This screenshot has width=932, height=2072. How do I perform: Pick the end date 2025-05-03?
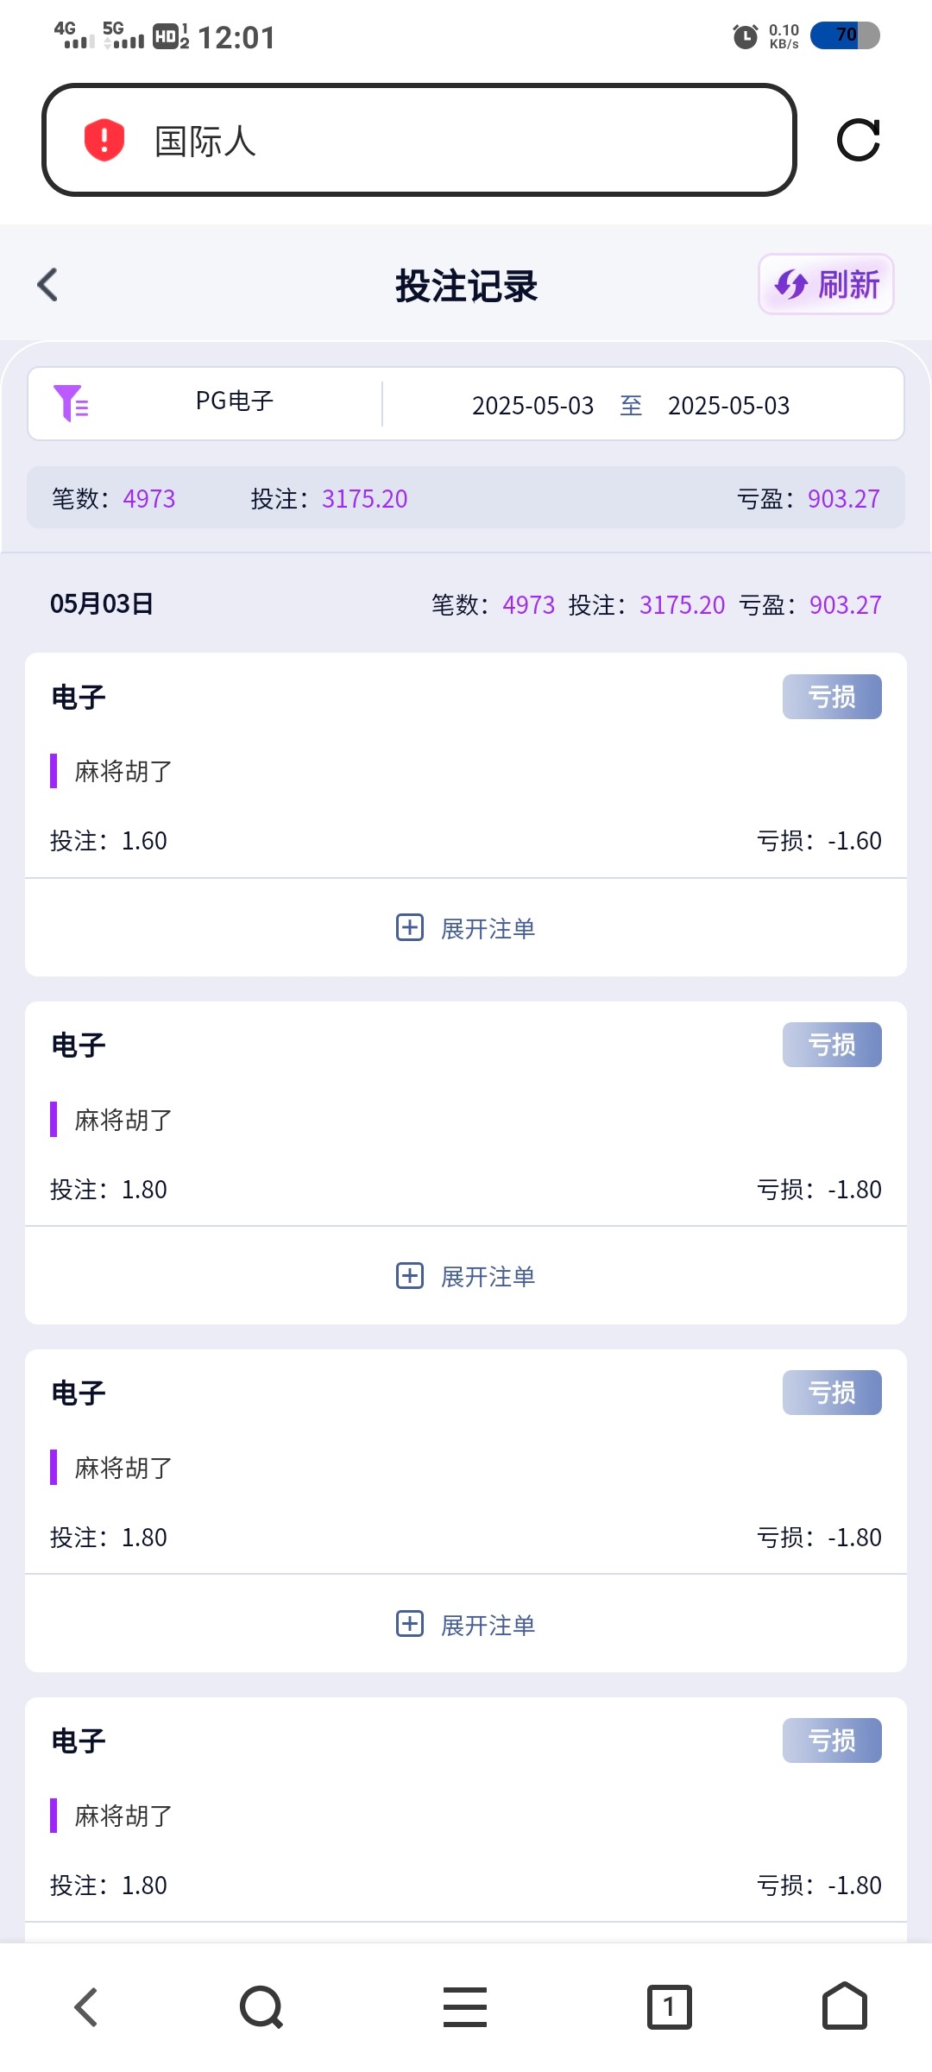tap(728, 406)
